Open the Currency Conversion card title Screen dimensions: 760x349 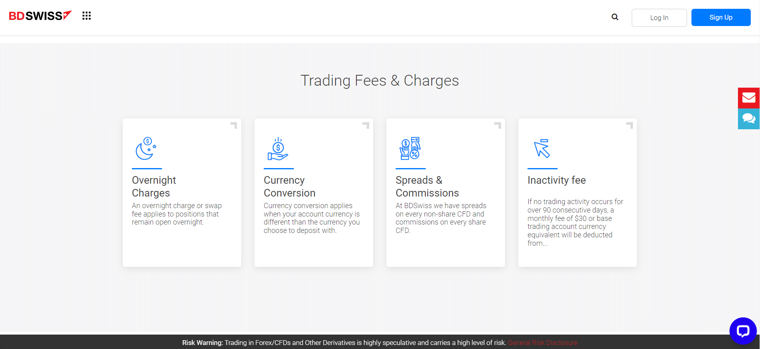289,187
